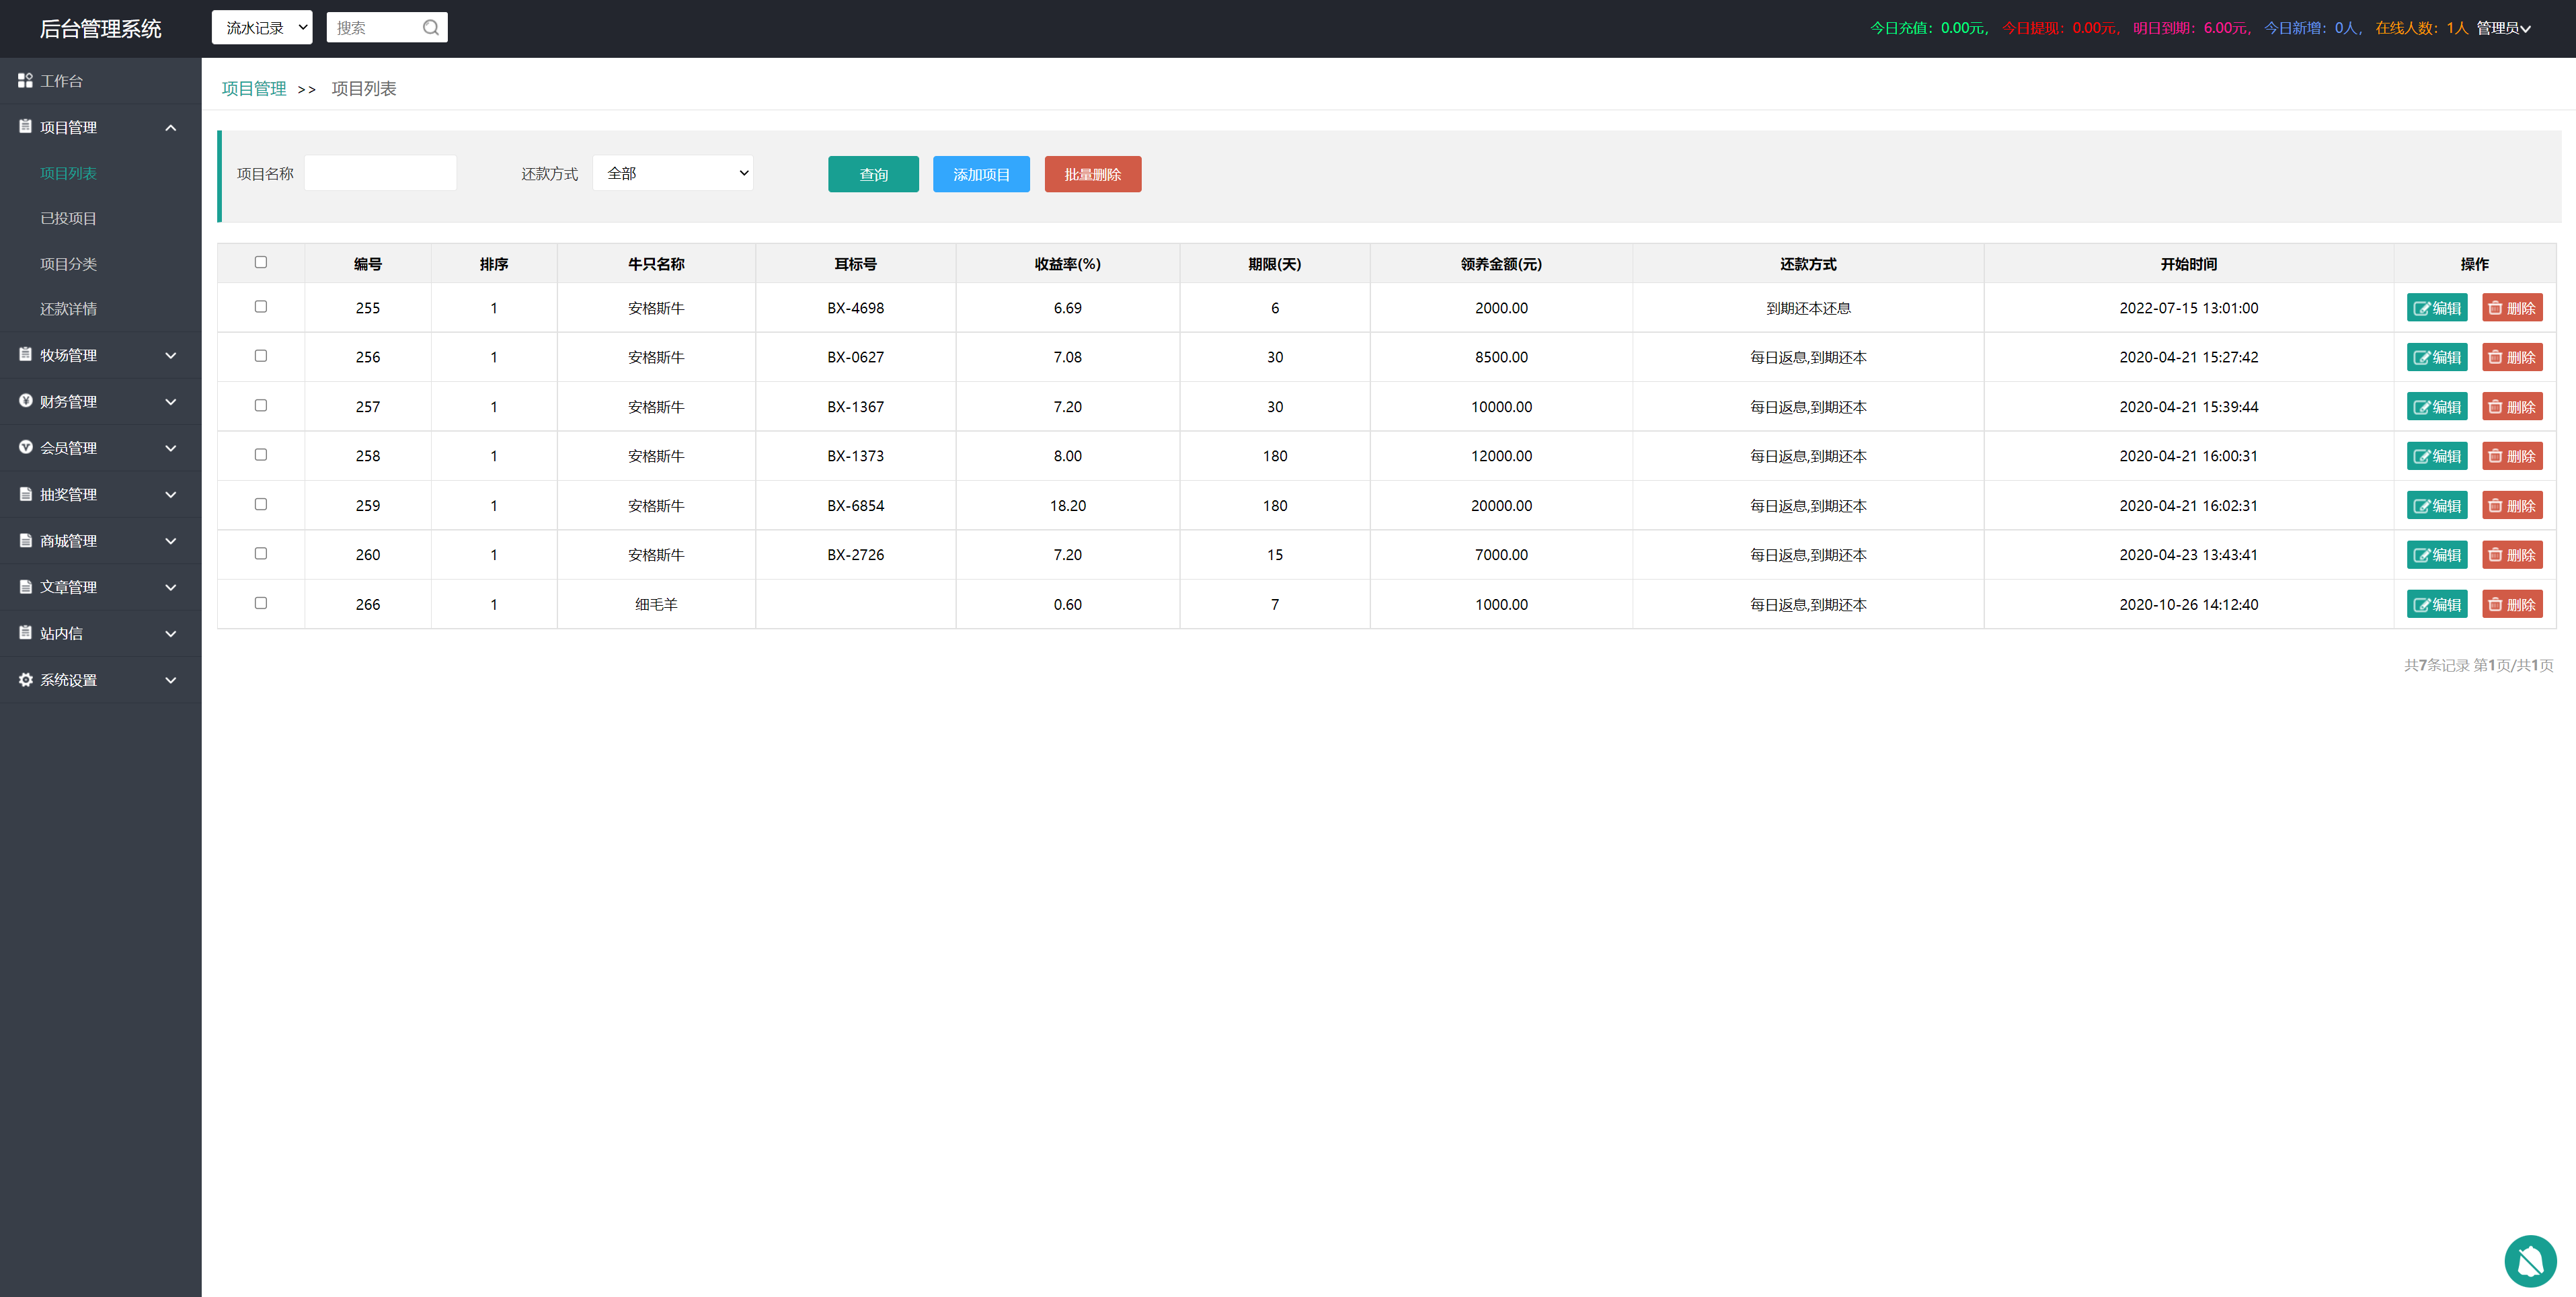Click the red 批量删除 button

1092,174
